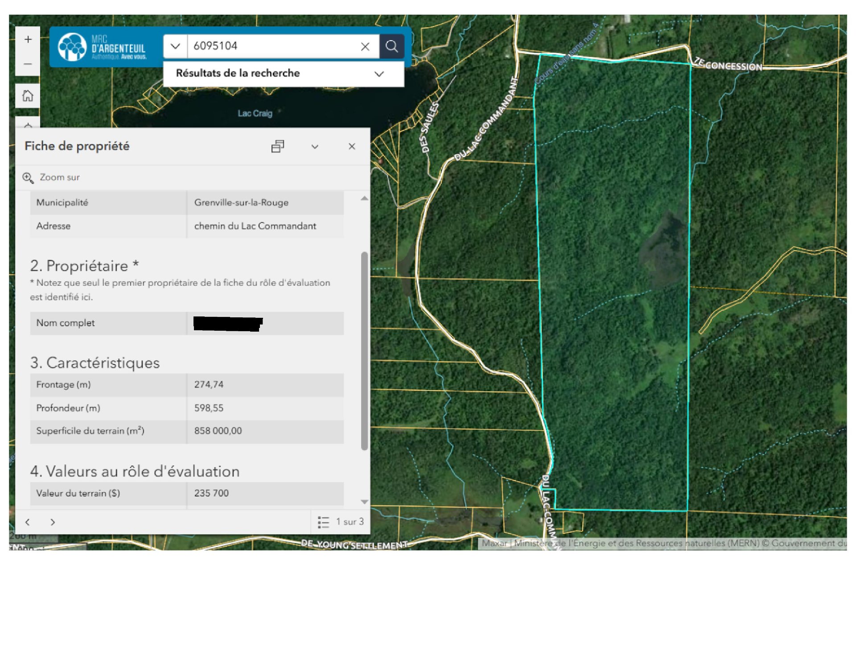This screenshot has width=856, height=661.
Task: Clear the search text with X
Action: pyautogui.click(x=365, y=46)
